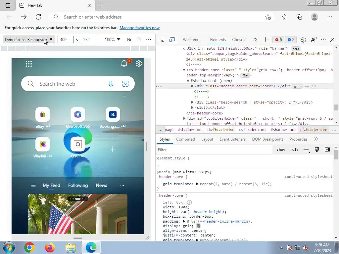Select the Following feed tab
Screen dimensions: 339x254
point(78,185)
